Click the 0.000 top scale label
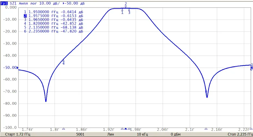Viewport: 253px width, 137px height. tap(11, 7)
